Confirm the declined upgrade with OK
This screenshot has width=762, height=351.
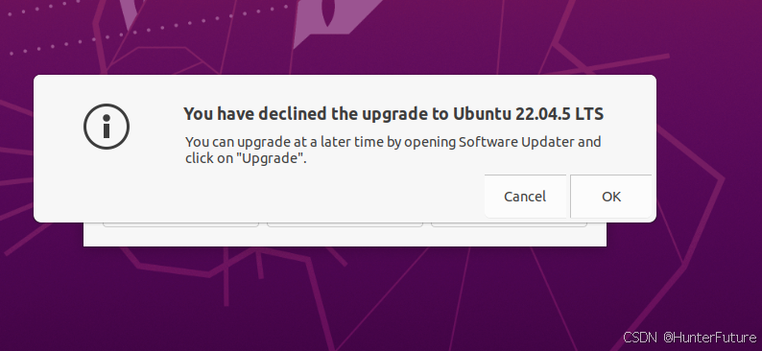(x=611, y=197)
